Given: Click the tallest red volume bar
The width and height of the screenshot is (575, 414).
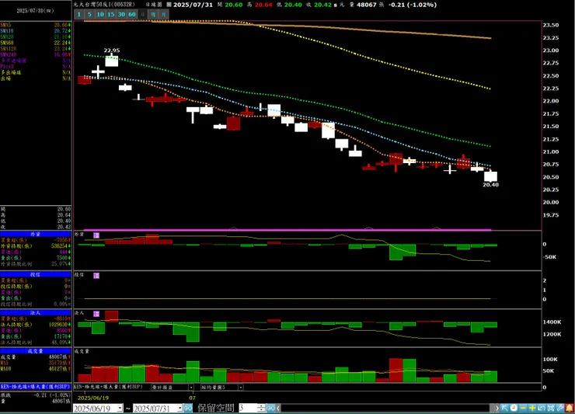Looking at the screenshot, I should pyautogui.click(x=396, y=371).
